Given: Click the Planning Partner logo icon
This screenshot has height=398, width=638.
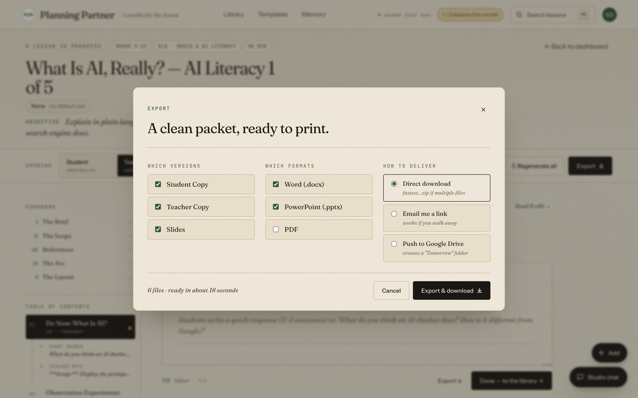Looking at the screenshot, I should tap(28, 15).
